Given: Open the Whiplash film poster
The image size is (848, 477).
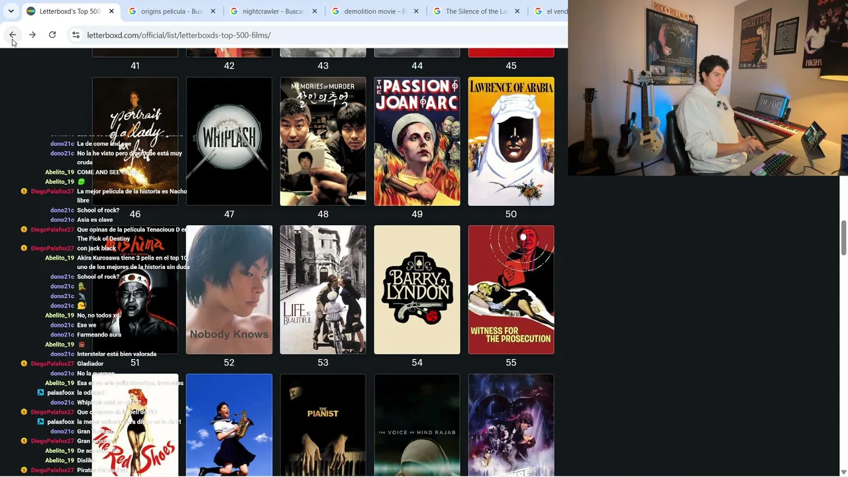Looking at the screenshot, I should tap(229, 141).
